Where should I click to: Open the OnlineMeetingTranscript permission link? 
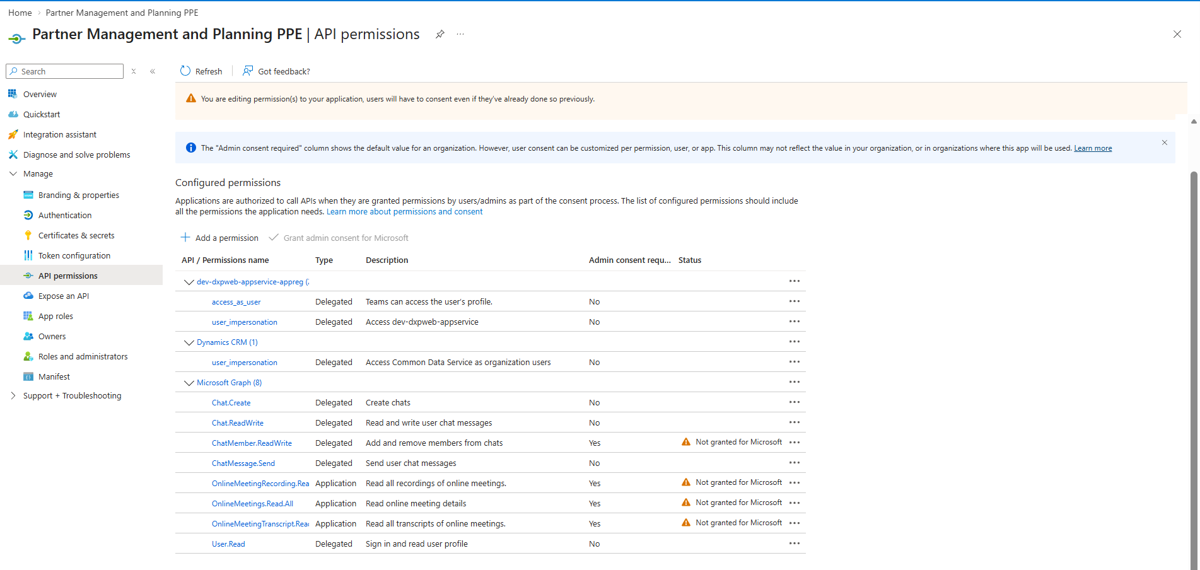pyautogui.click(x=260, y=524)
